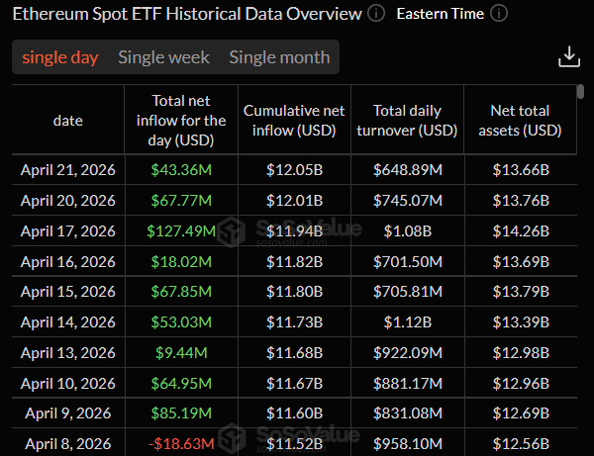594x456 pixels.
Task: Click the $18.02M net inflow value
Action: 181,261
